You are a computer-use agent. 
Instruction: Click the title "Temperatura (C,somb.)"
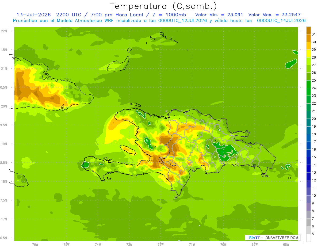pyautogui.click(x=163, y=6)
